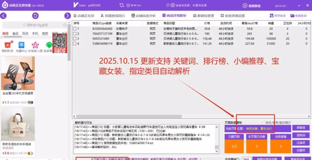This screenshot has height=160, width=312.
Task: Open the canvas handbag product thumbnail
Action: tap(18, 124)
